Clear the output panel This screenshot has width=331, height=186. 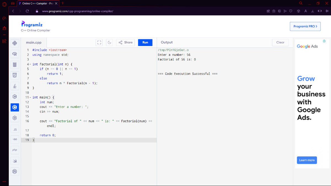tap(280, 42)
